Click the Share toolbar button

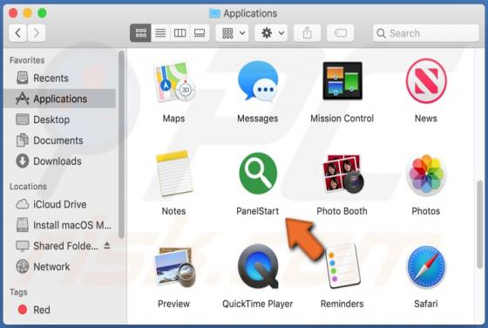(307, 32)
